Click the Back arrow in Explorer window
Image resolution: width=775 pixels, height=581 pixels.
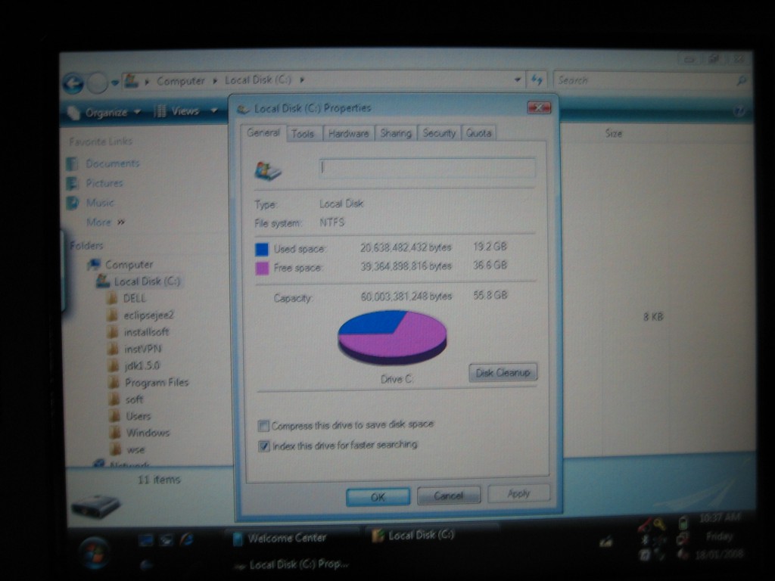[73, 83]
